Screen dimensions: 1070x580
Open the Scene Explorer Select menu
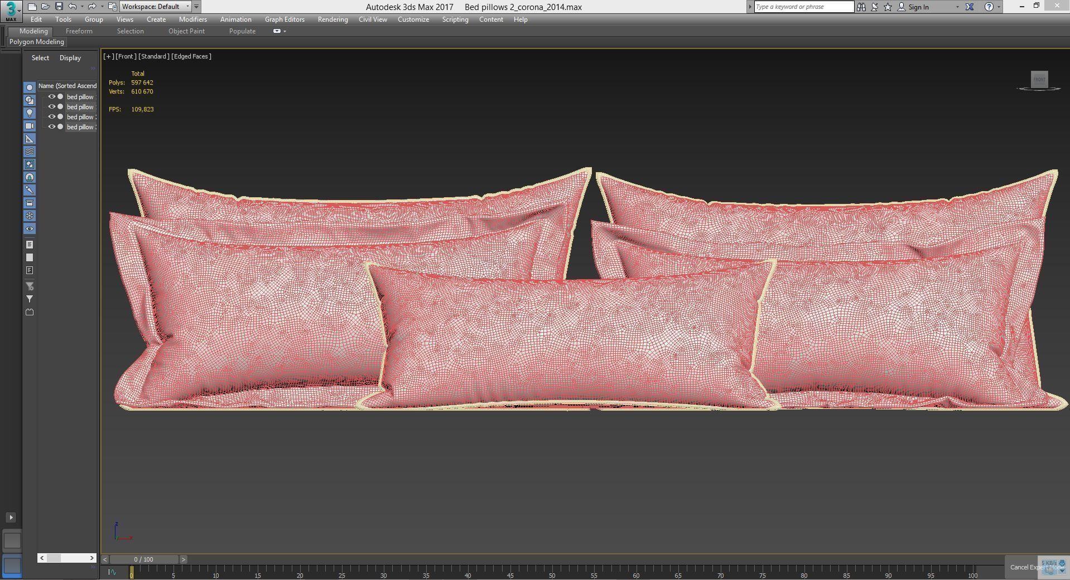40,58
